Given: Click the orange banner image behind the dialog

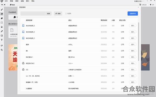Looking at the screenshot, I should pos(13,57).
